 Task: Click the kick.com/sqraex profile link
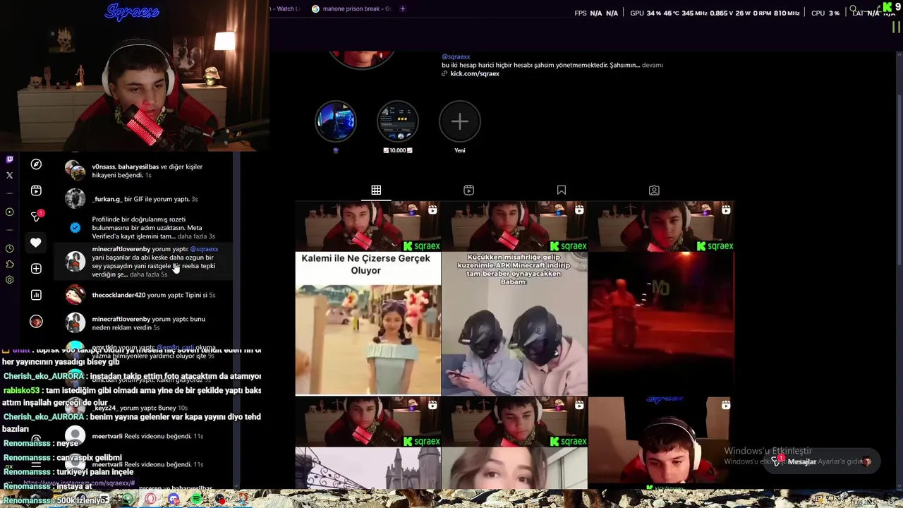click(475, 73)
